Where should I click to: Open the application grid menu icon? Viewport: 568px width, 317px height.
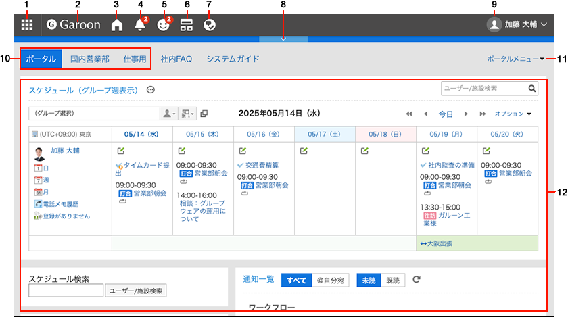coord(27,25)
